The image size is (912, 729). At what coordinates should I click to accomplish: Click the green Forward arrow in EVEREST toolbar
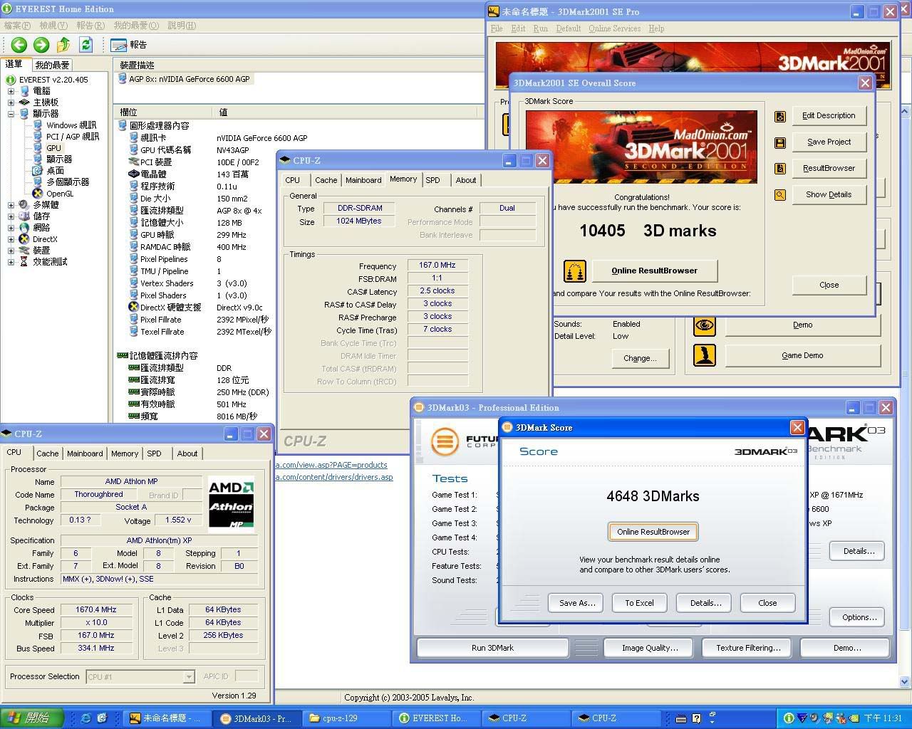tap(41, 45)
